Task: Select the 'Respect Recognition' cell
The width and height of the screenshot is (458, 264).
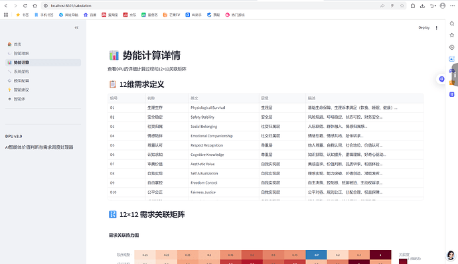Action: pyautogui.click(x=224, y=145)
